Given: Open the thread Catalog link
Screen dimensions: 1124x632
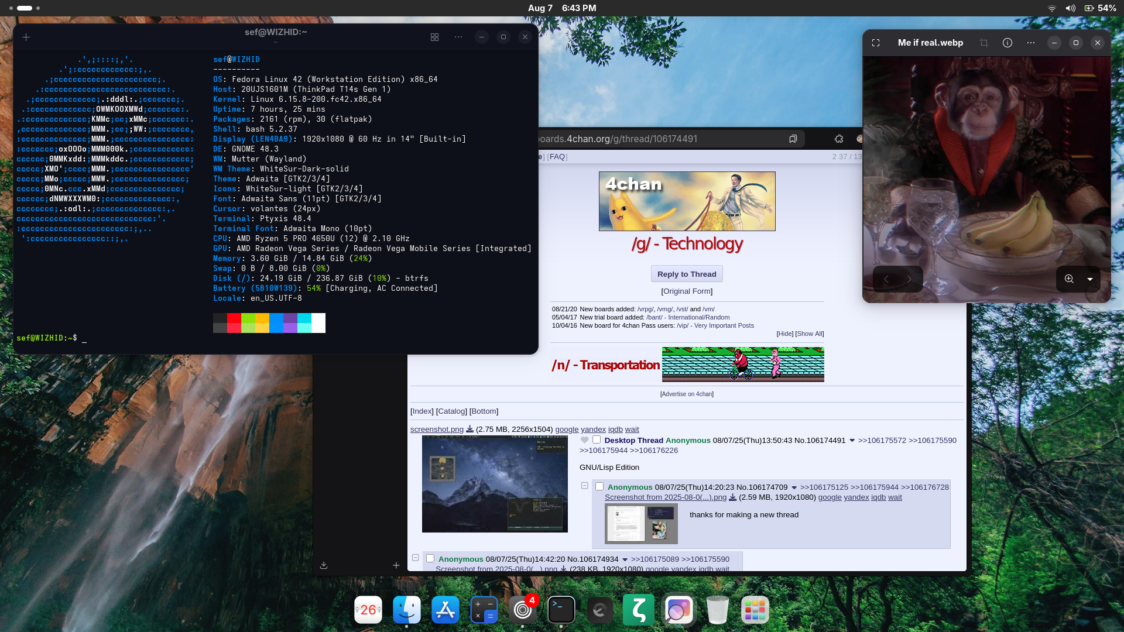Looking at the screenshot, I should pyautogui.click(x=451, y=411).
